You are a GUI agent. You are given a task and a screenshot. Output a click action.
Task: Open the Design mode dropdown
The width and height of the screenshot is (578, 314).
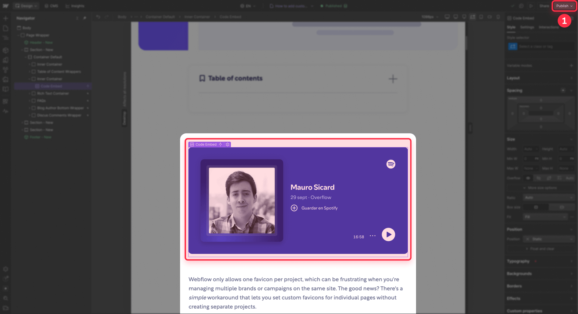pyautogui.click(x=26, y=6)
